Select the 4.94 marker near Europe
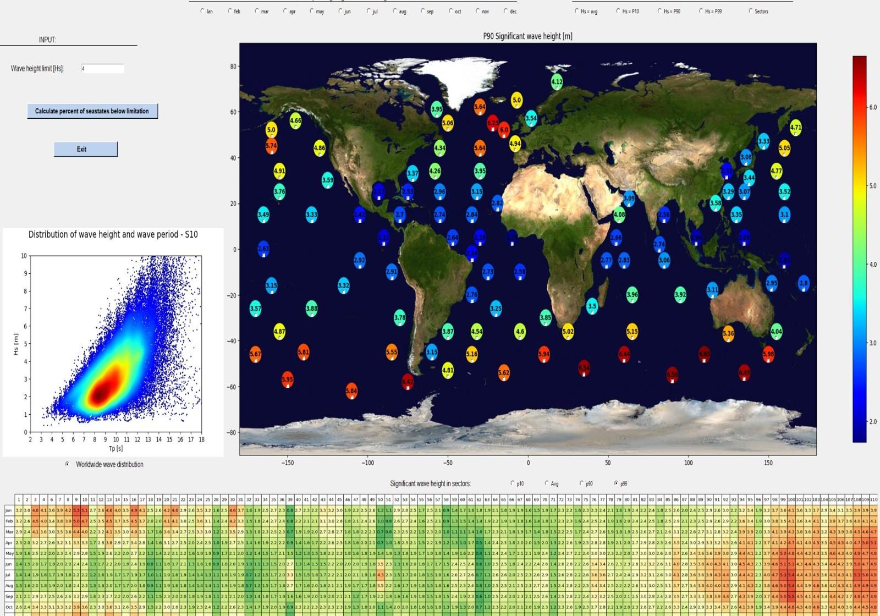The height and width of the screenshot is (616, 880). [x=515, y=144]
